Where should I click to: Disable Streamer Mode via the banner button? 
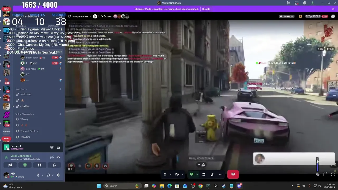click(206, 9)
